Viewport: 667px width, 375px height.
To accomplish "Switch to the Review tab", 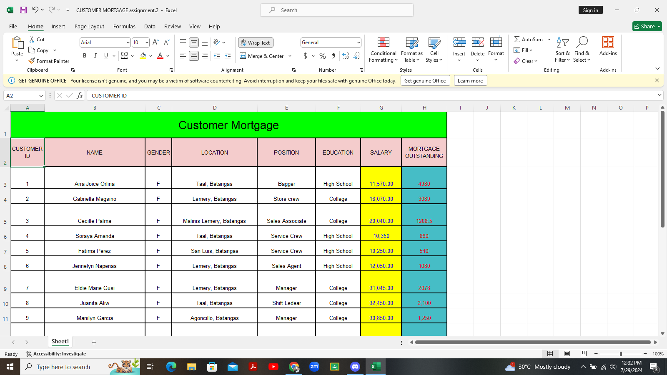I will (x=173, y=26).
